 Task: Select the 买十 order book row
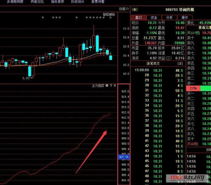click(199, 139)
